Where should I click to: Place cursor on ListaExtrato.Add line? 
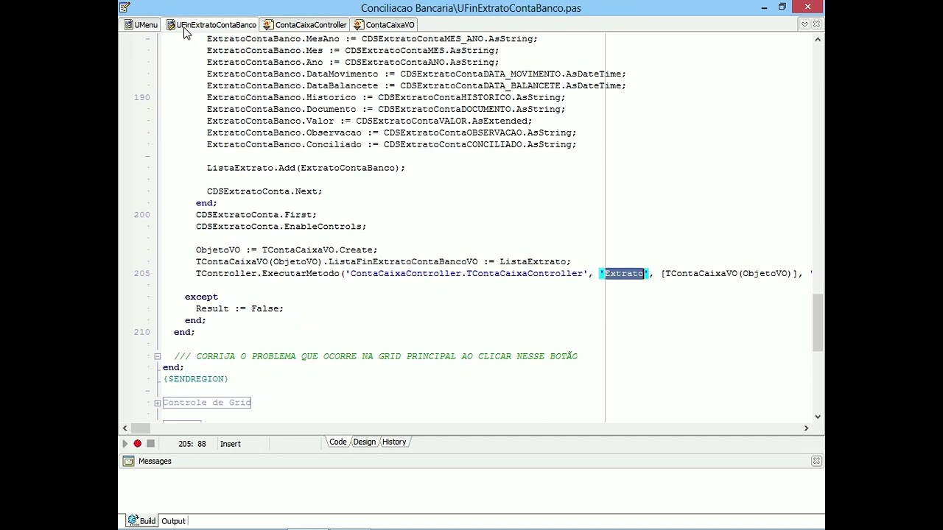306,168
